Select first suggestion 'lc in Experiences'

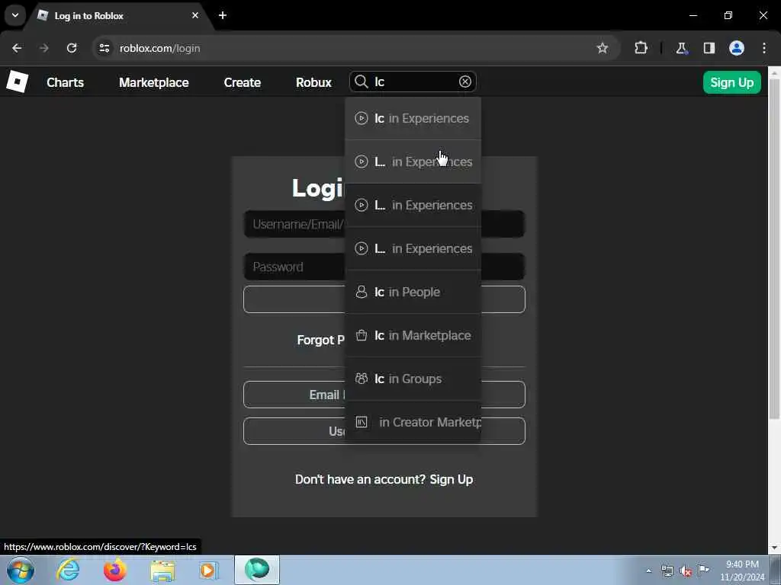click(413, 118)
